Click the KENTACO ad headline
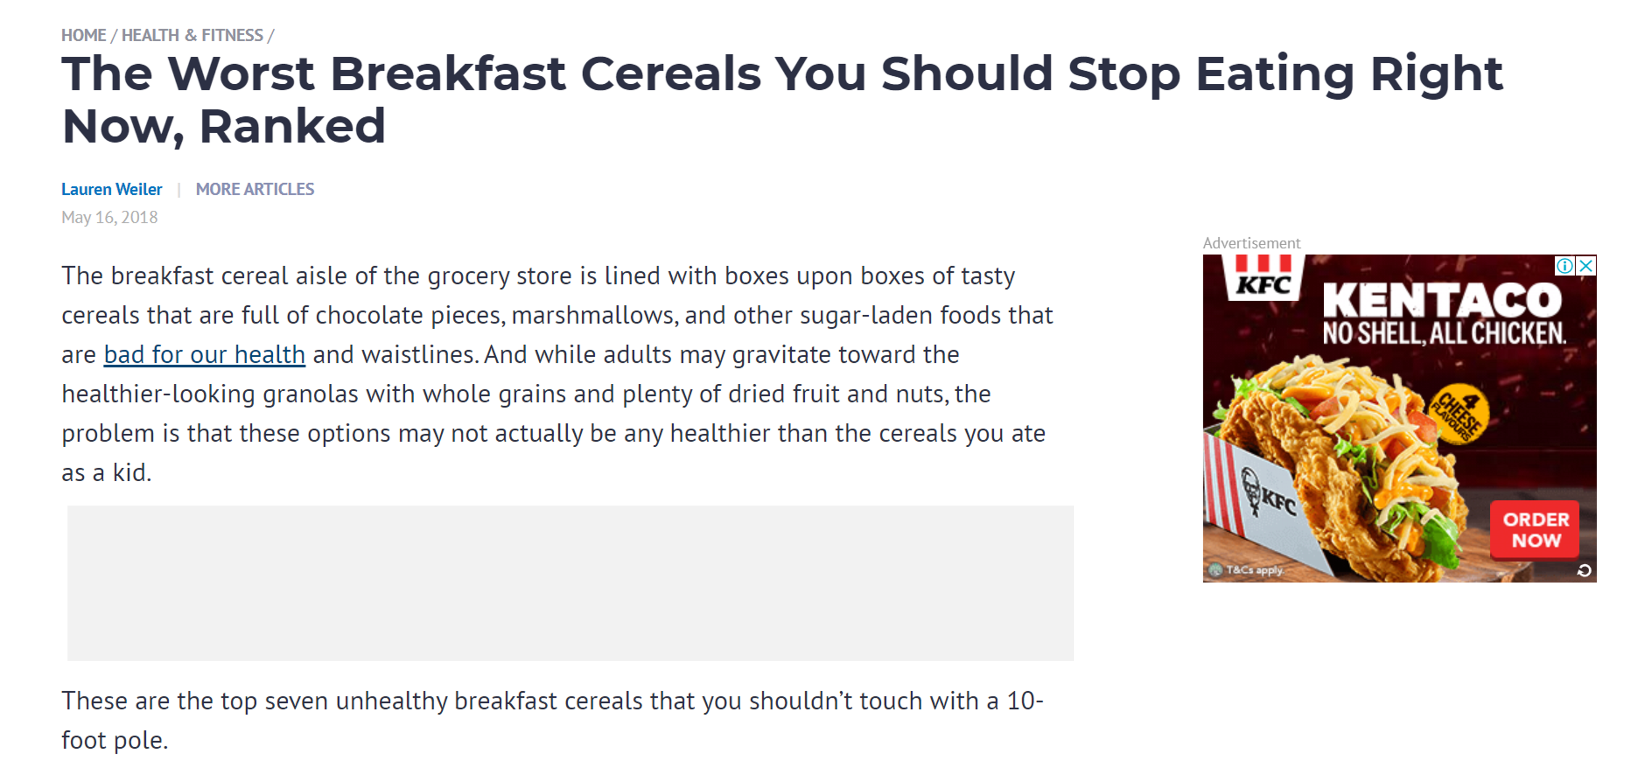The image size is (1629, 771). click(x=1442, y=300)
